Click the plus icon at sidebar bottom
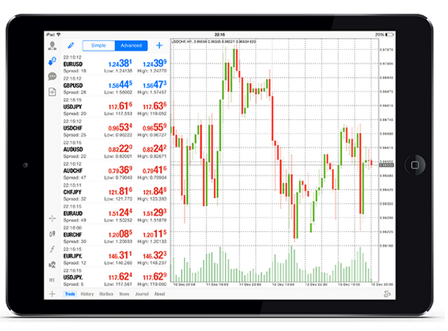This screenshot has height=331, width=448. click(52, 294)
